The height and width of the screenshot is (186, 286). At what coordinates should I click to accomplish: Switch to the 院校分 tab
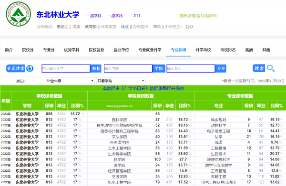[x=28, y=50]
